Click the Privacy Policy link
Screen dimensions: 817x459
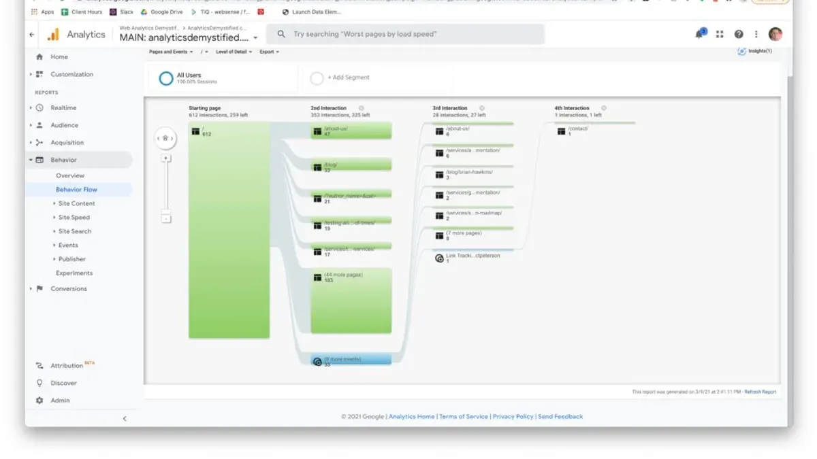pos(513,417)
